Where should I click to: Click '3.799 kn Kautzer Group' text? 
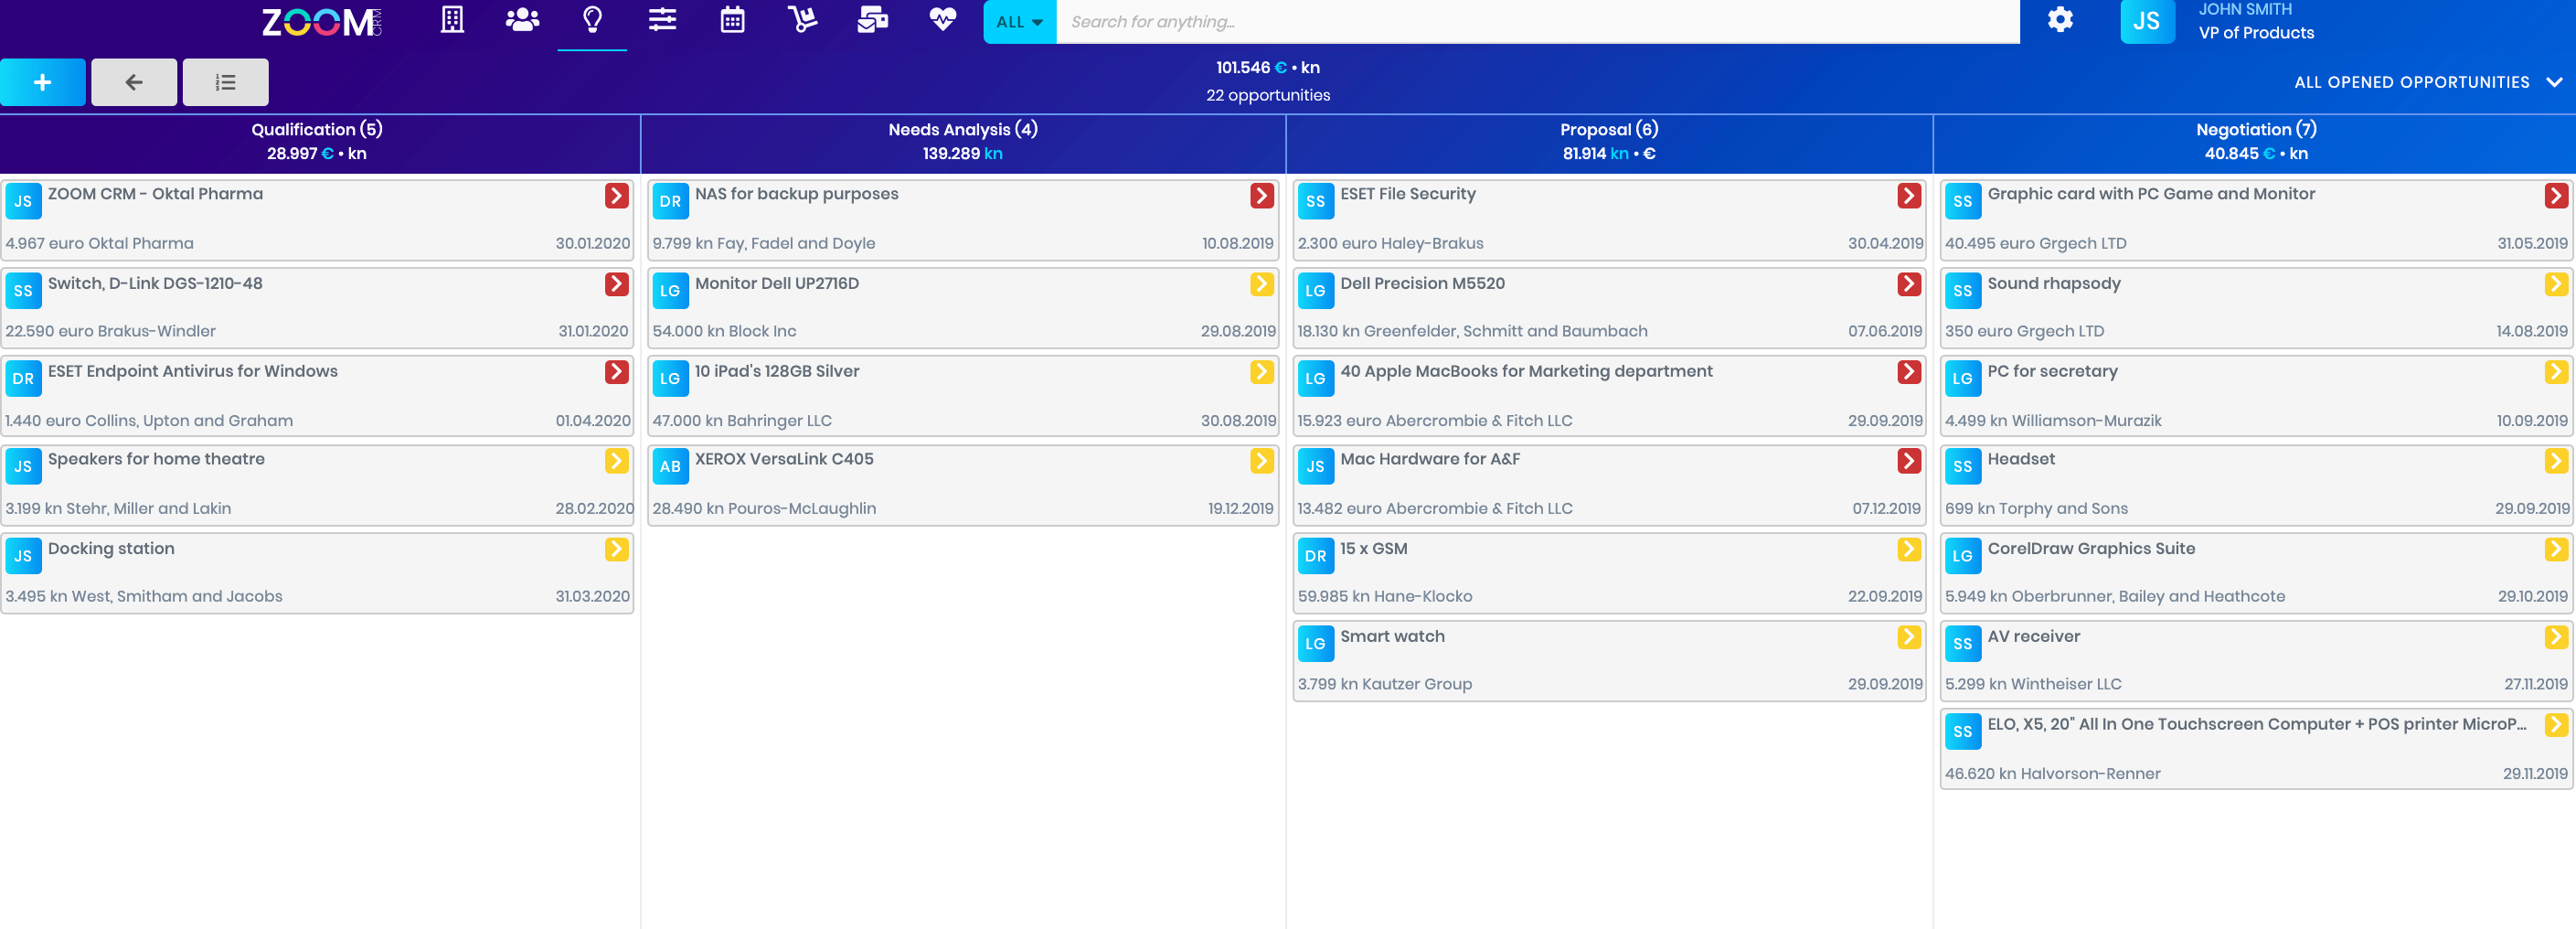coord(1384,684)
